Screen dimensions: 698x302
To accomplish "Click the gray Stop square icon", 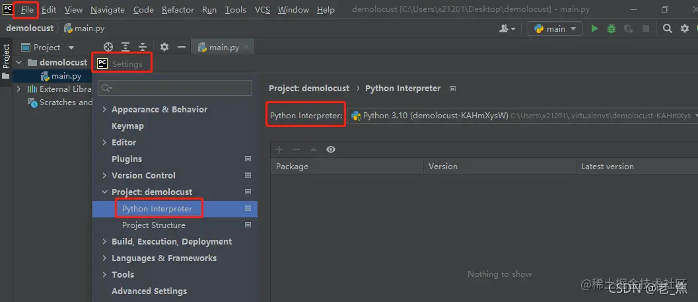I will click(645, 28).
